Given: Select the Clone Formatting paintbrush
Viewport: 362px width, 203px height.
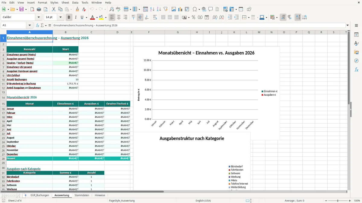Looking at the screenshot, I should pyautogui.click(x=78, y=9).
